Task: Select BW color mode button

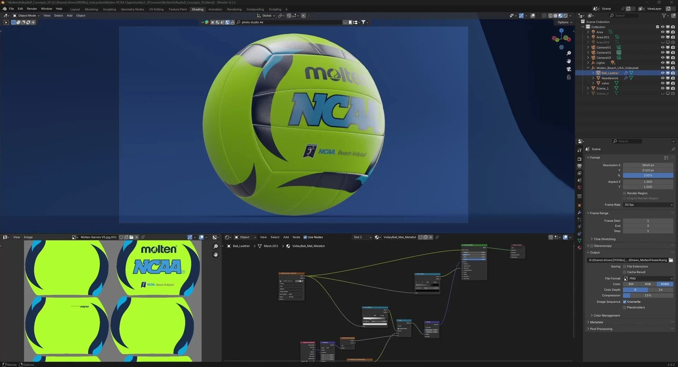Action: tap(631, 284)
